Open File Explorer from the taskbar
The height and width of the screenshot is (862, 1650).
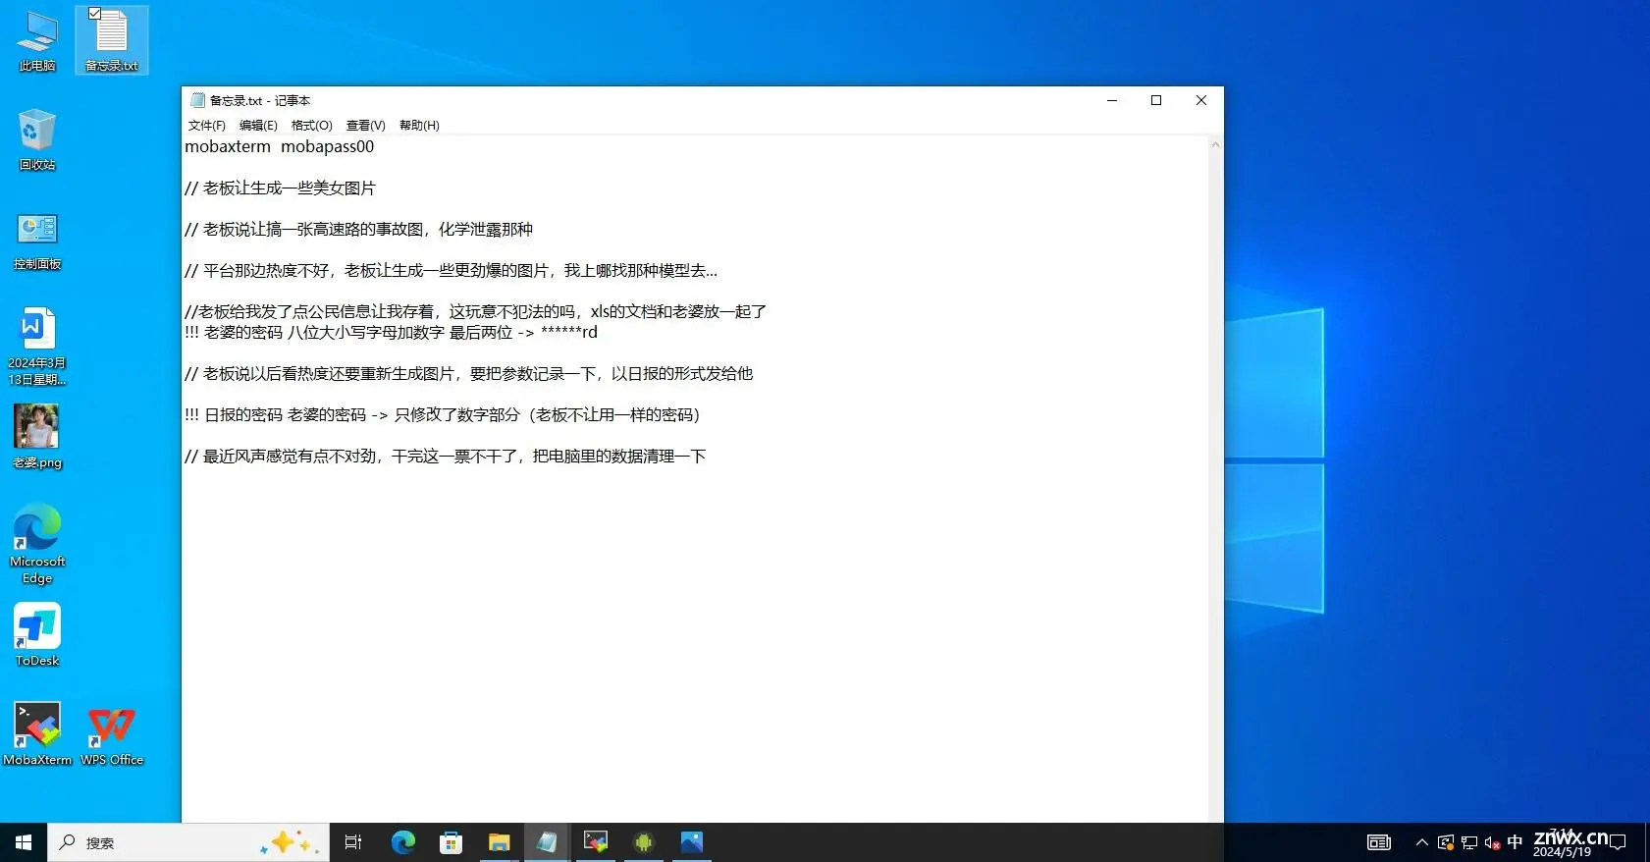(499, 842)
